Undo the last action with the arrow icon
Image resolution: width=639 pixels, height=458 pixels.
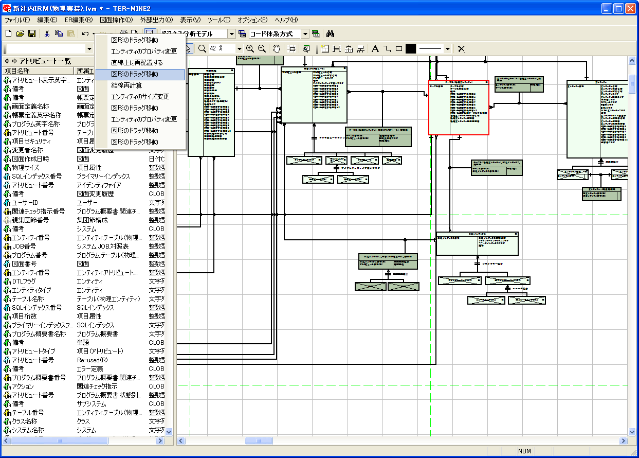(x=85, y=33)
